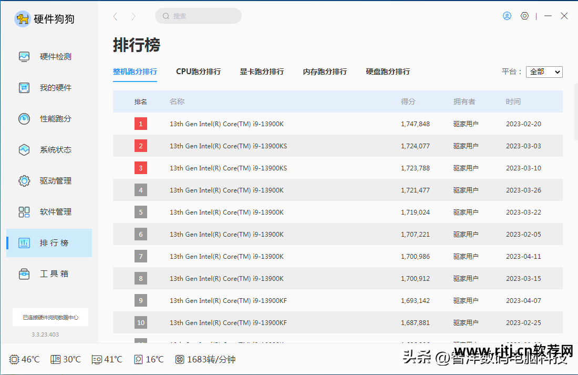Select score 1,747,848
This screenshot has height=375, width=578.
pos(416,124)
